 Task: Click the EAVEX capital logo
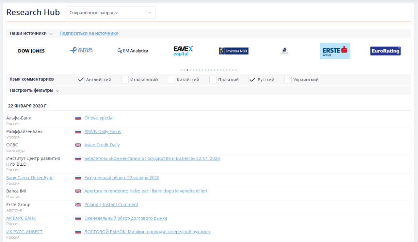183,51
